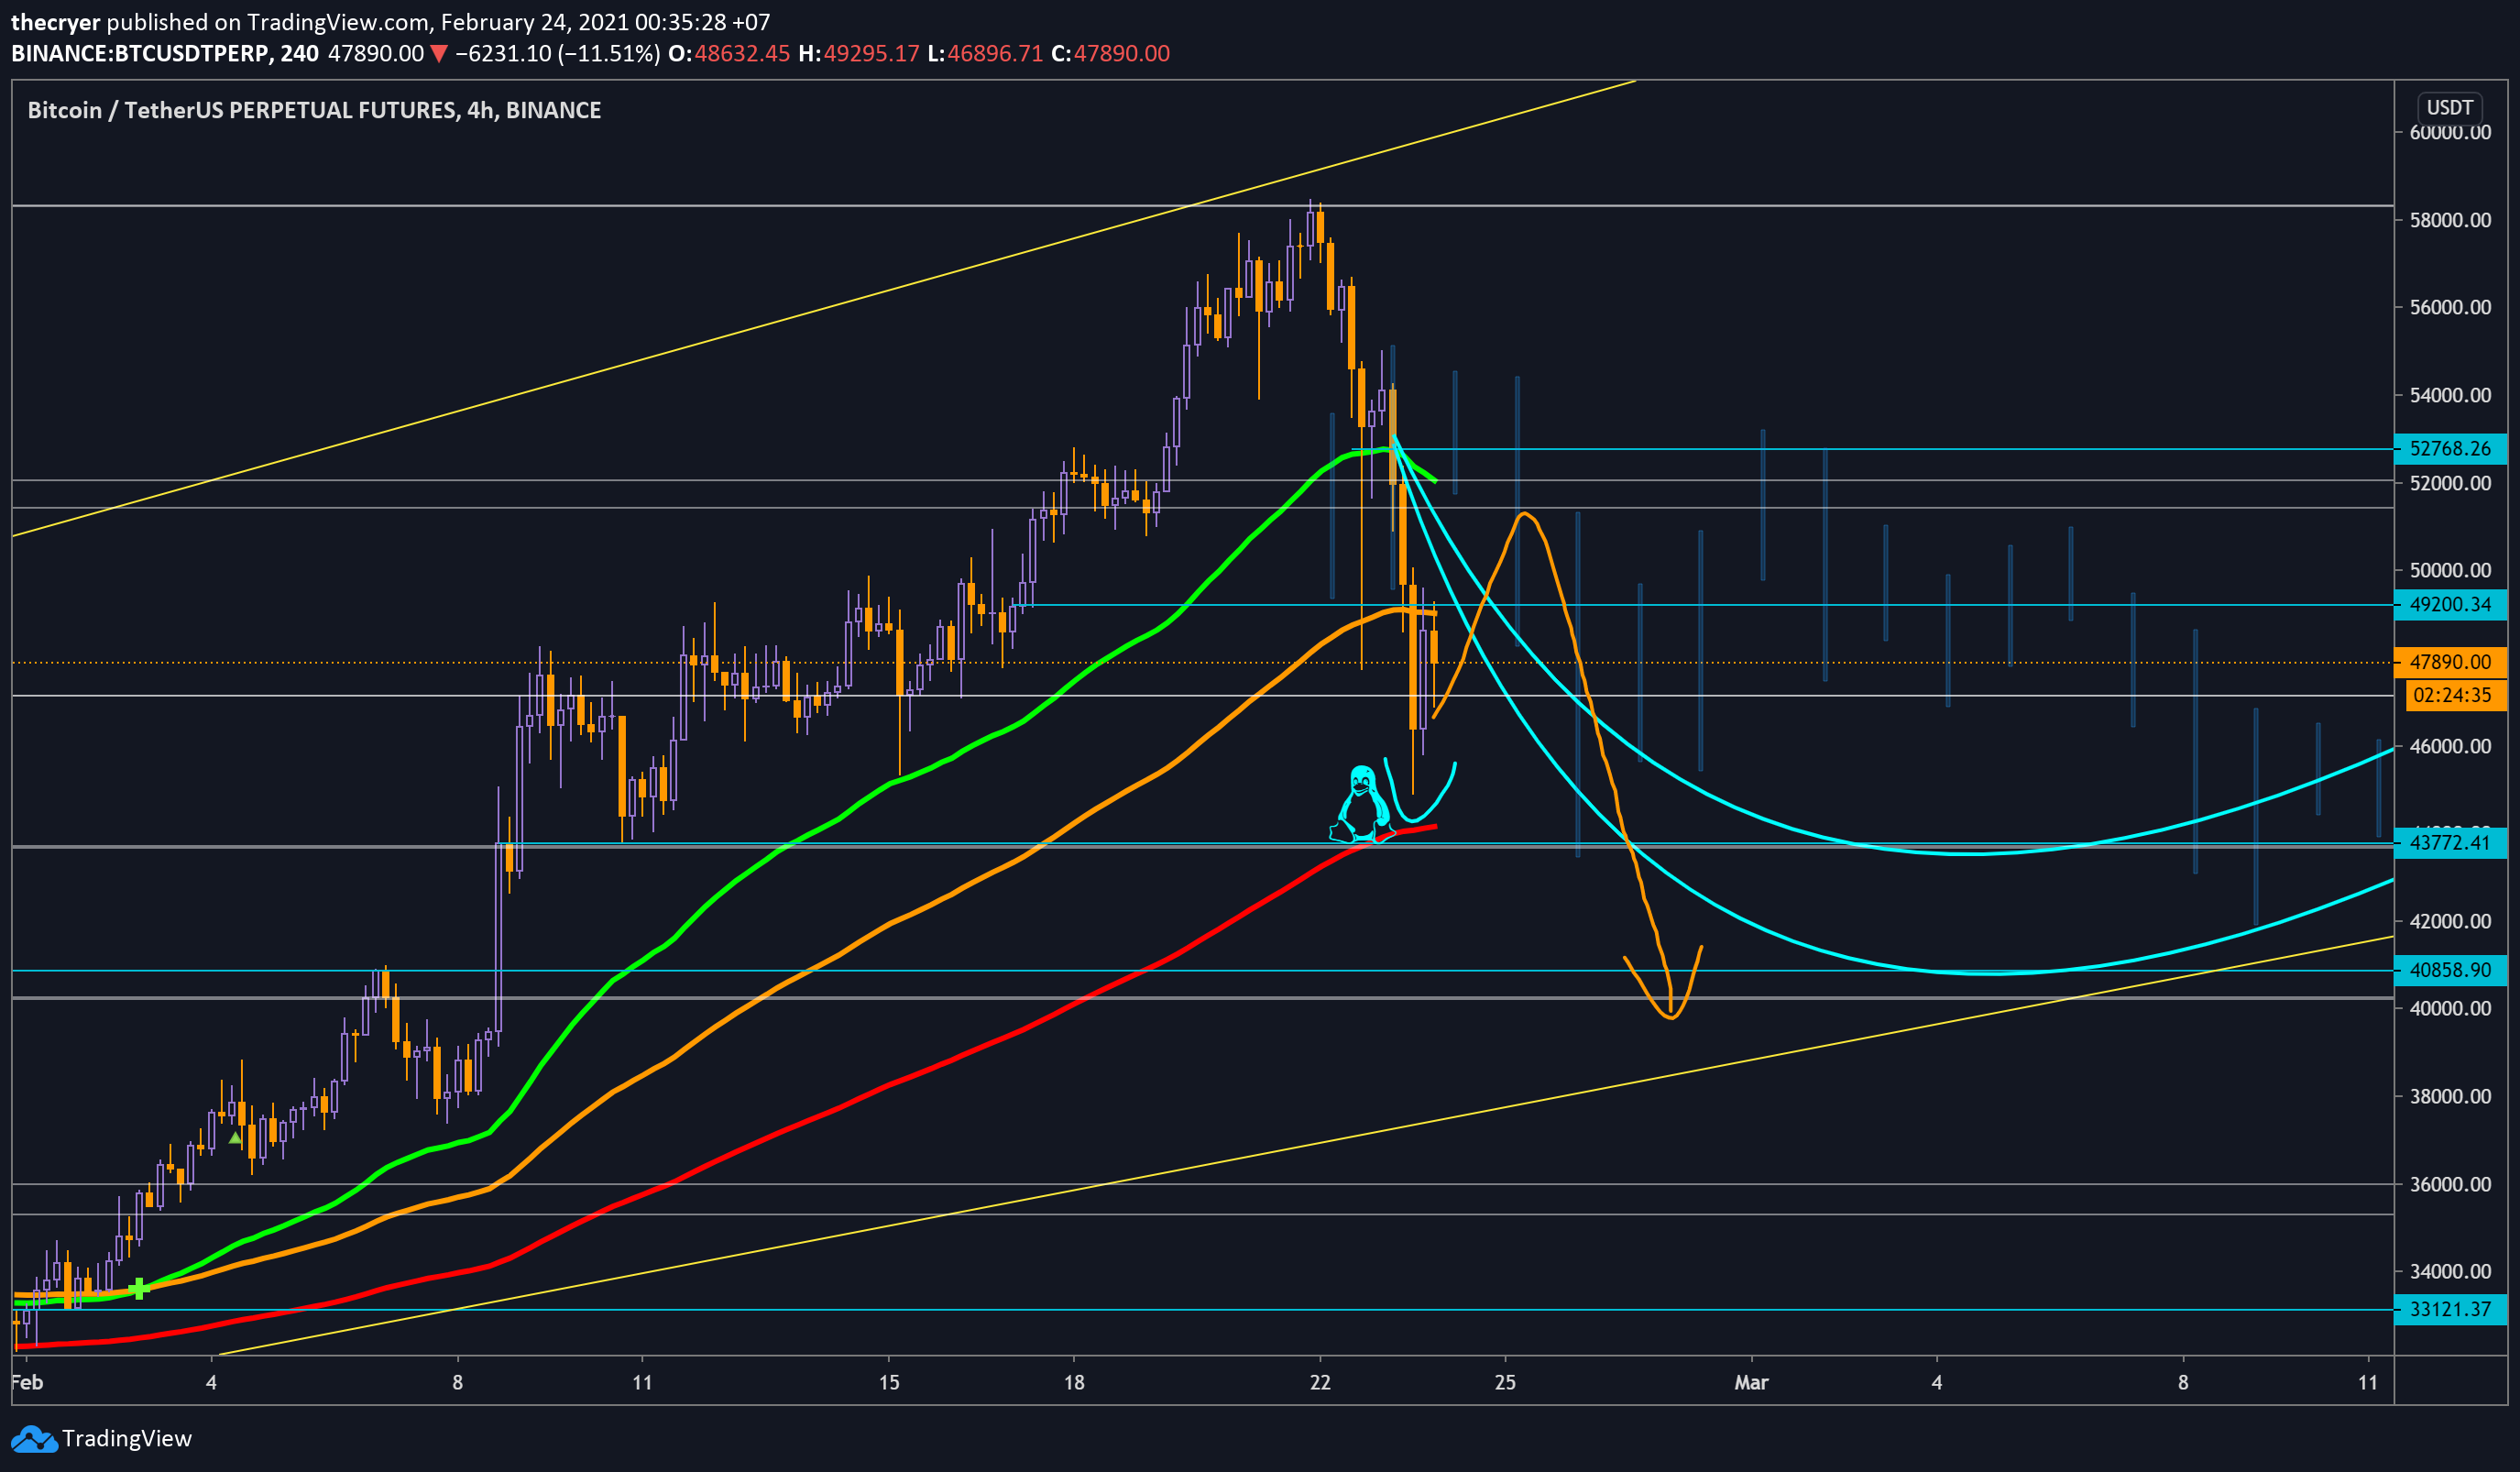Click the 36000.00 price axis value
Image resolution: width=2520 pixels, height=1472 pixels.
(x=2450, y=1184)
